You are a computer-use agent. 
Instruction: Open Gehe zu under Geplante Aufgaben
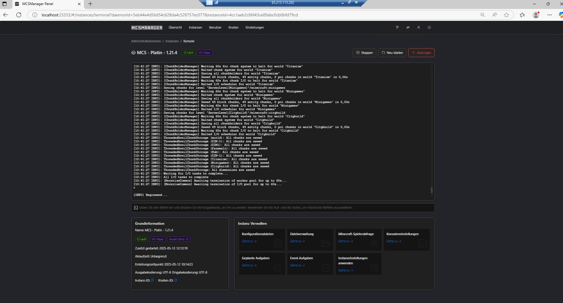coord(249,265)
